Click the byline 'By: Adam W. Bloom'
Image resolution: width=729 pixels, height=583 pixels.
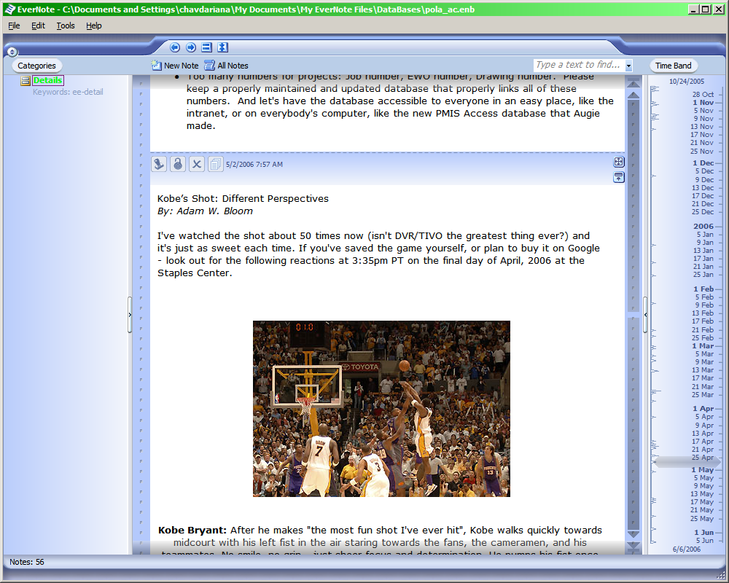pyautogui.click(x=205, y=211)
